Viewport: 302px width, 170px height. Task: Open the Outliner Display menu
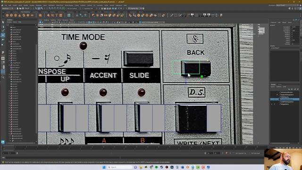tap(9, 22)
